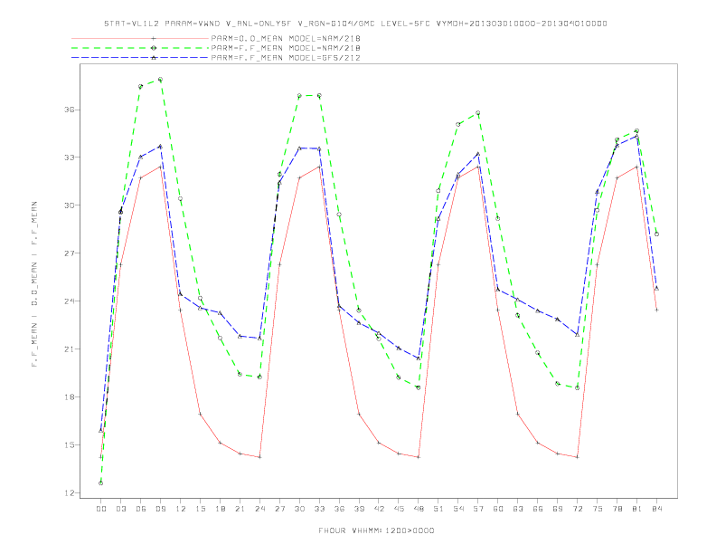Click x-axis forecast hour label 75

click(x=598, y=509)
